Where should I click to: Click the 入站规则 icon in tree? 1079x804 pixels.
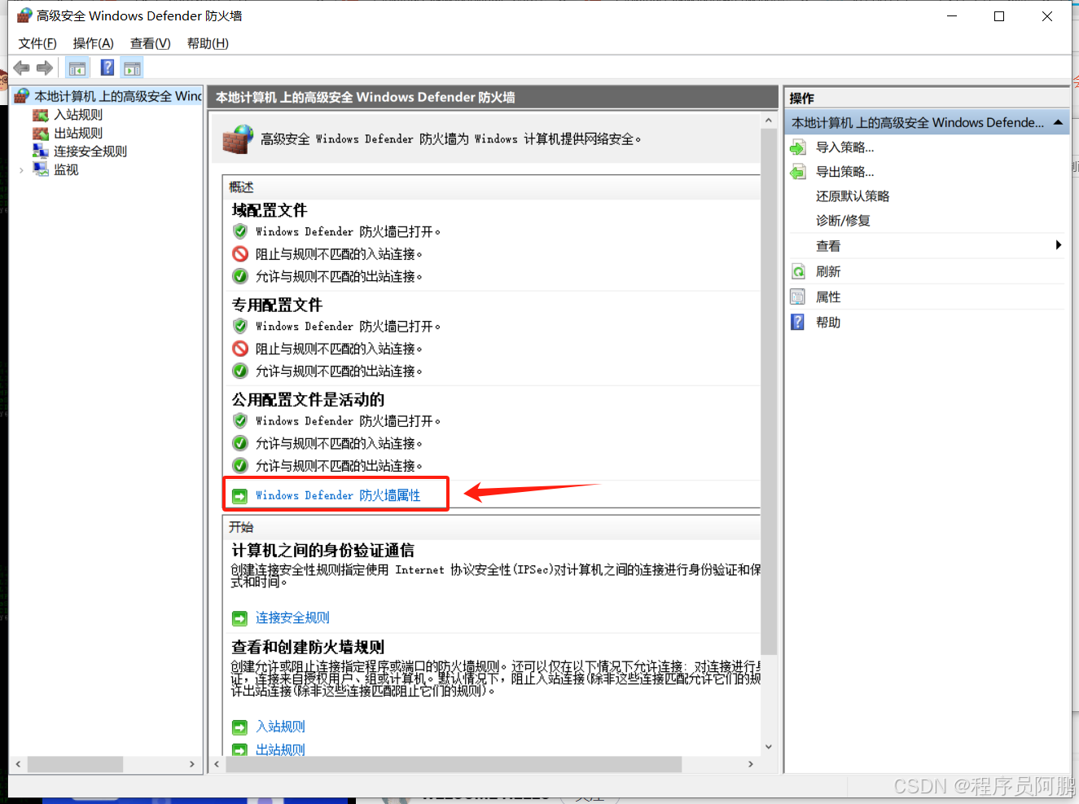41,115
